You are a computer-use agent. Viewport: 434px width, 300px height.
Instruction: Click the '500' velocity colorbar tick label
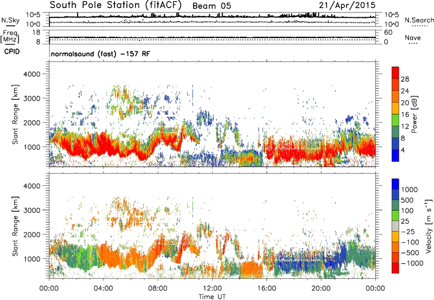tap(407, 200)
